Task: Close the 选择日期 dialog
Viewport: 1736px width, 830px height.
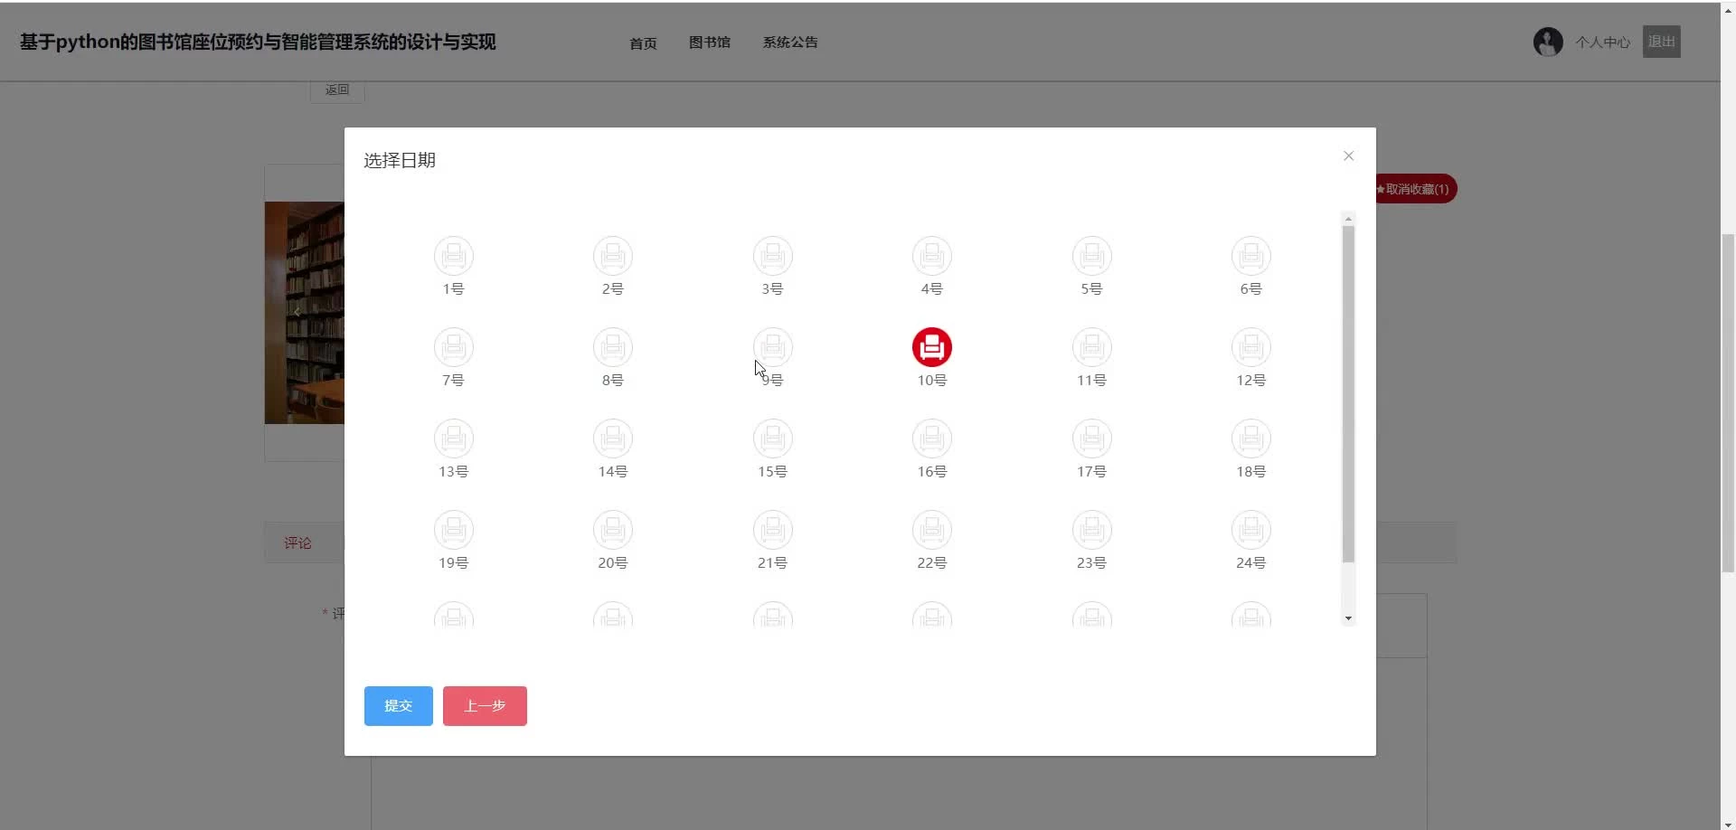Action: click(x=1348, y=156)
